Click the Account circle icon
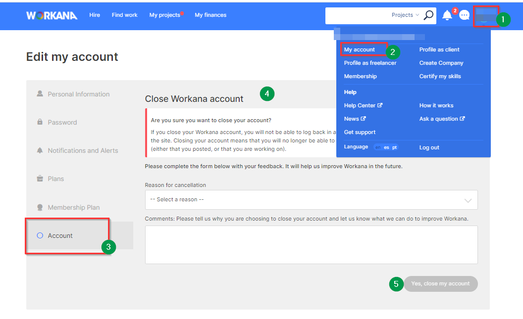The image size is (523, 319). coord(40,235)
